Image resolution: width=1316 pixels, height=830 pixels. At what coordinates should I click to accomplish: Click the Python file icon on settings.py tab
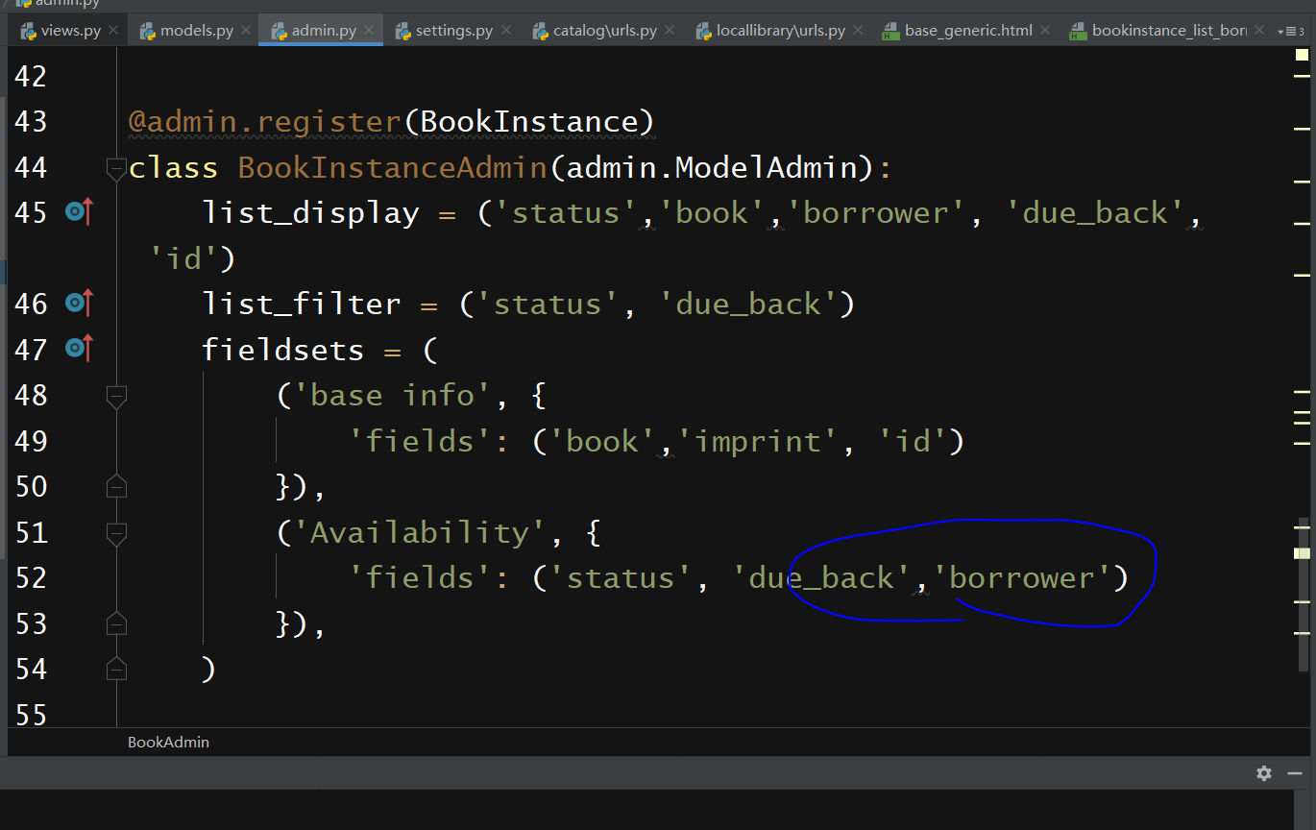tap(403, 31)
